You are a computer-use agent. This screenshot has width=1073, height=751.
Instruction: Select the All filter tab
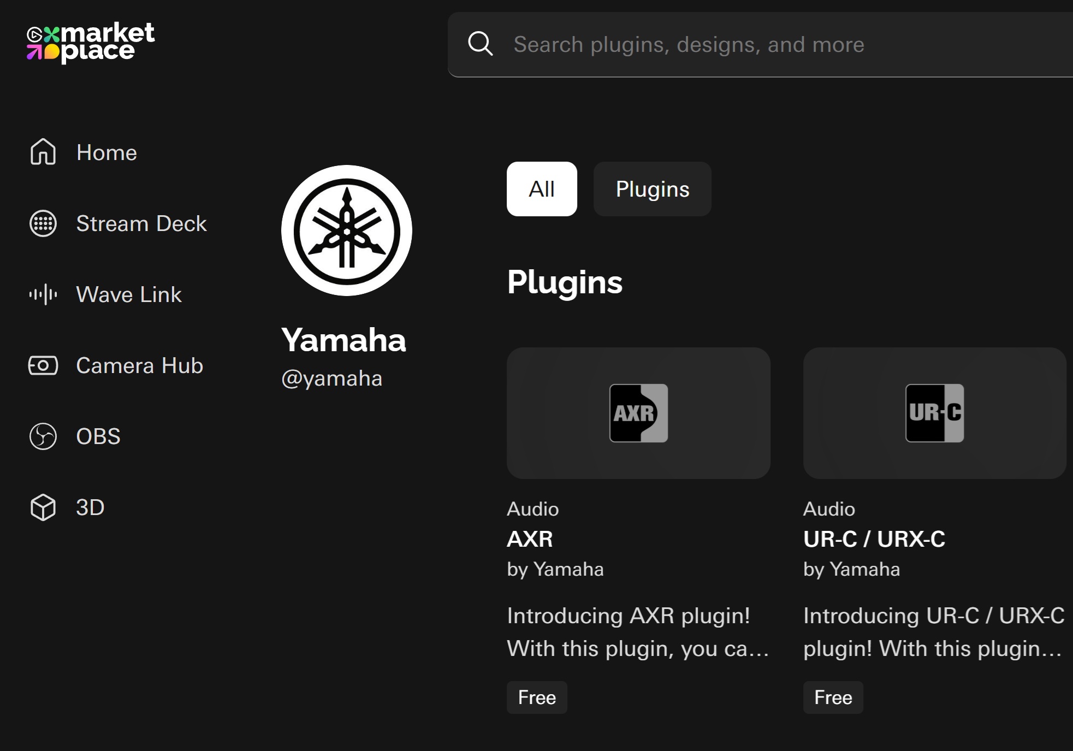(x=542, y=189)
